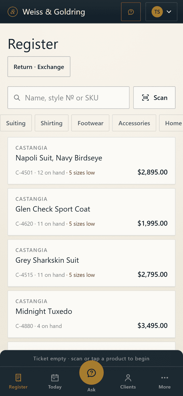The width and height of the screenshot is (183, 396).
Task: Click the TS user avatar
Action: (x=157, y=12)
